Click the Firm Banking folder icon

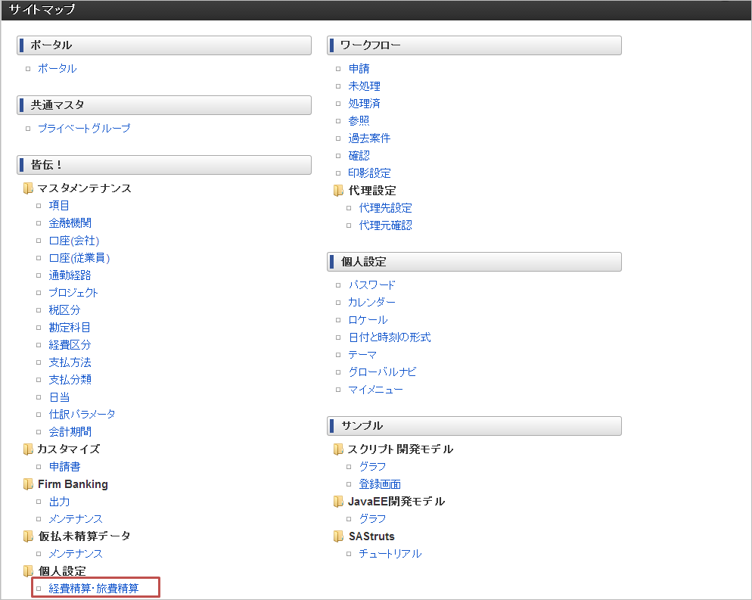tap(28, 484)
